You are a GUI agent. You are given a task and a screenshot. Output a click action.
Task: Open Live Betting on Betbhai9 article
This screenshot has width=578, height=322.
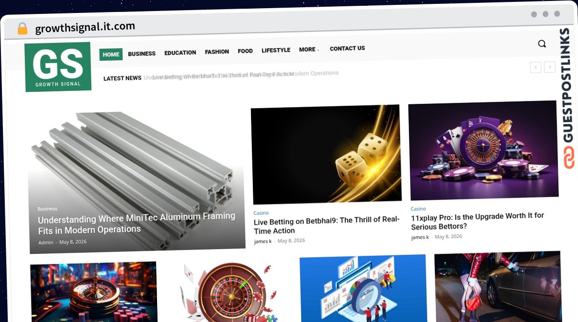coord(327,225)
